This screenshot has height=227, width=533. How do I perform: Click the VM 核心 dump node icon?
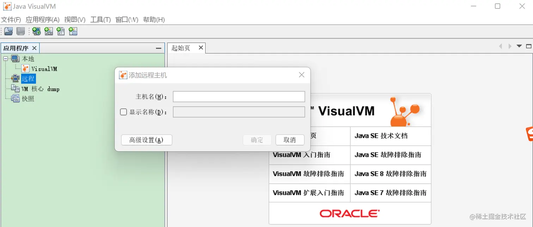[16, 89]
